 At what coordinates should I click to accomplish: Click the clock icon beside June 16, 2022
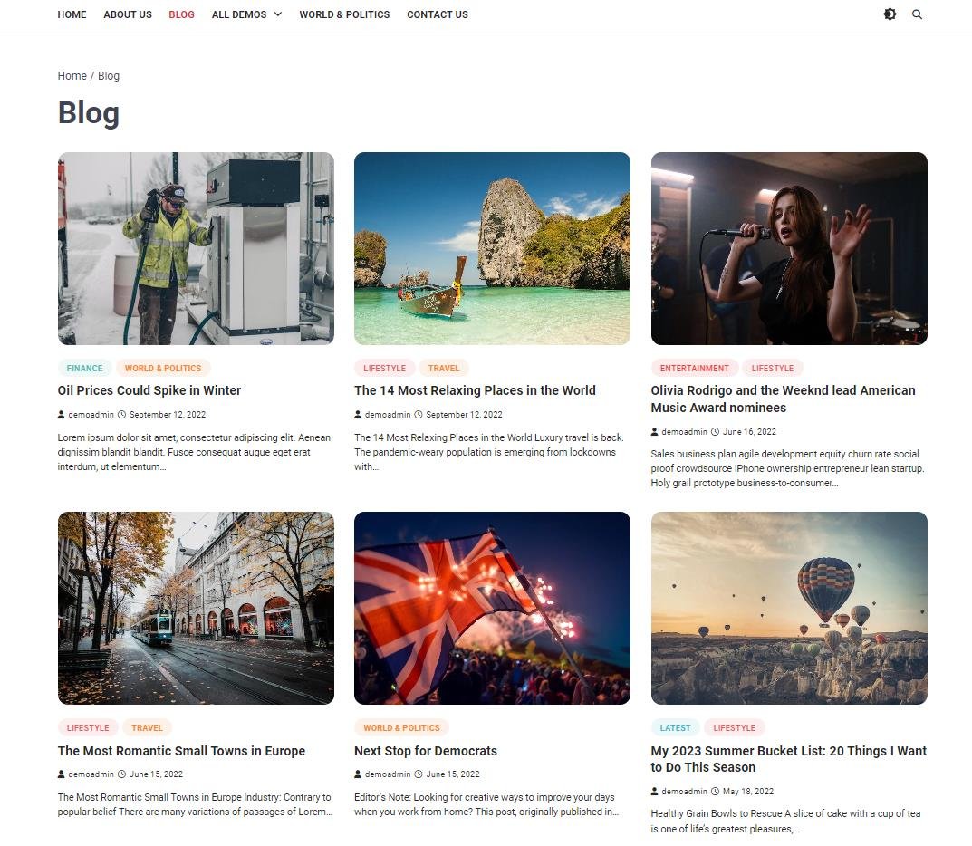[x=716, y=432]
